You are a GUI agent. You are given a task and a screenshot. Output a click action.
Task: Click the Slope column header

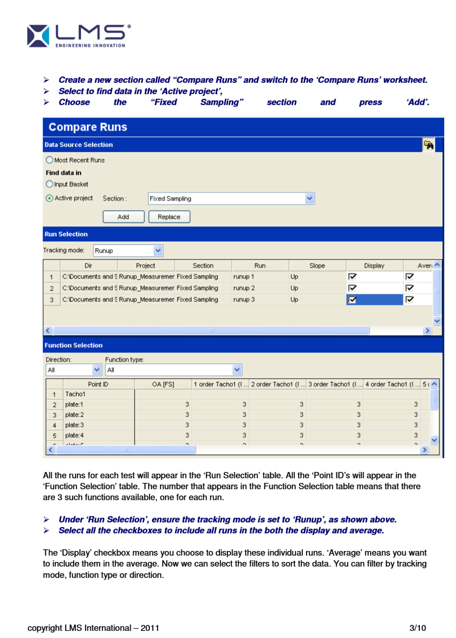318,266
